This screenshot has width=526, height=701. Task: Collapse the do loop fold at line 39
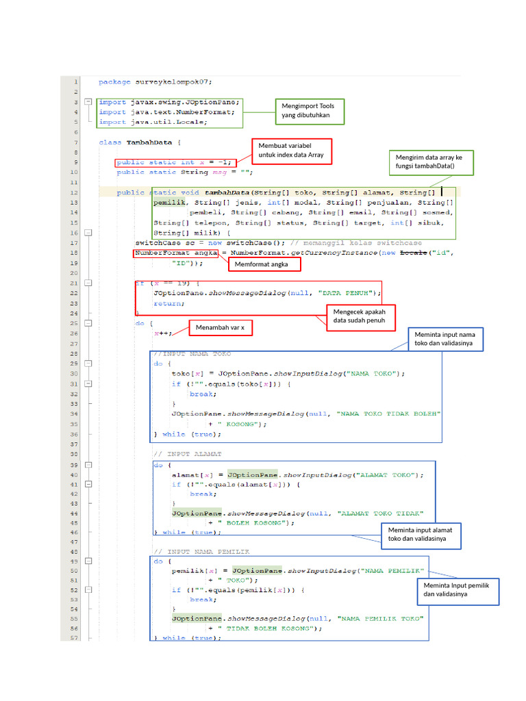88,465
